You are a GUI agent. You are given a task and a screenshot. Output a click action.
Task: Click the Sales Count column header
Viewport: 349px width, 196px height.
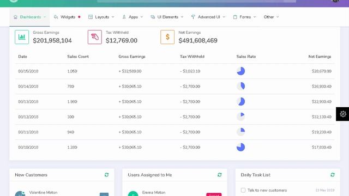pyautogui.click(x=78, y=57)
